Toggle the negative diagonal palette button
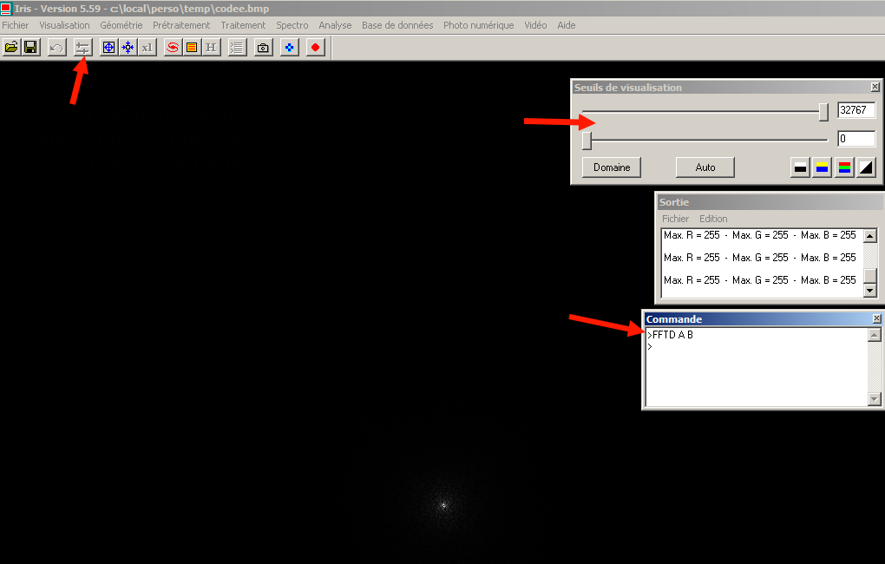The width and height of the screenshot is (885, 564). point(866,167)
